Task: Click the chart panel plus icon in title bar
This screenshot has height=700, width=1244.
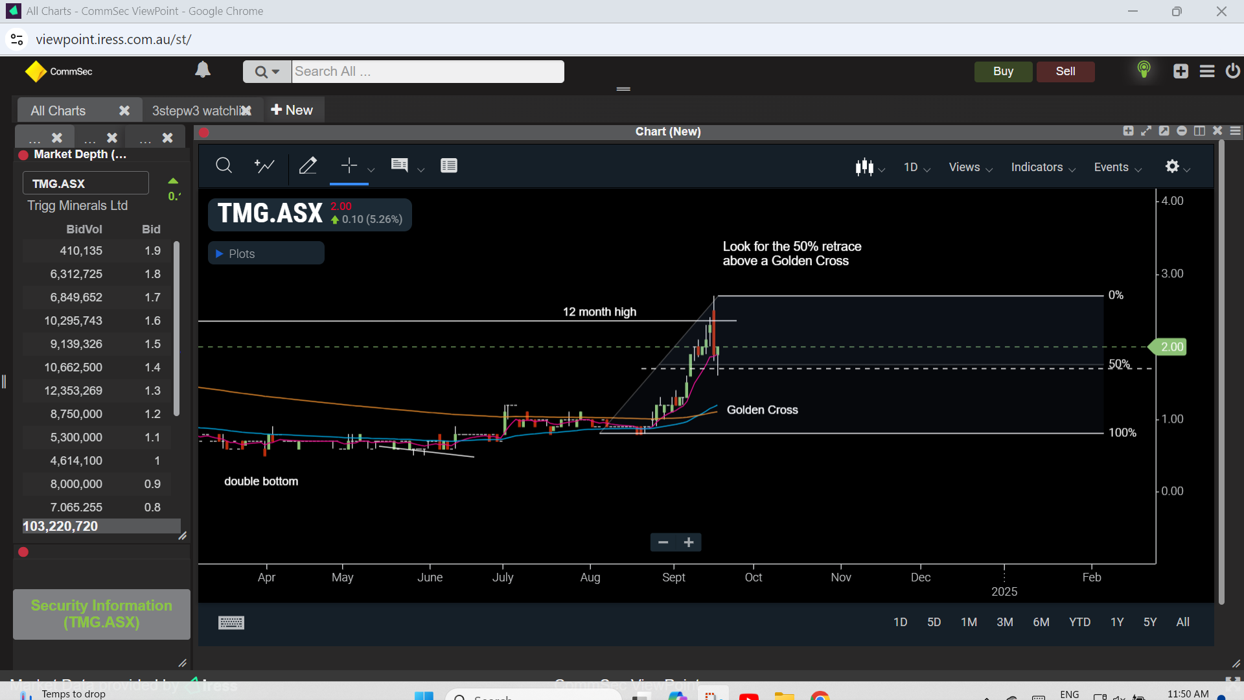Action: click(1128, 131)
